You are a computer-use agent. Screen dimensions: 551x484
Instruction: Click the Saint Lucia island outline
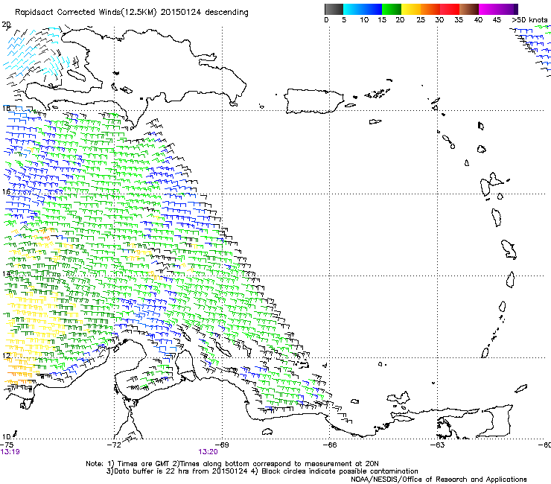pos(511,280)
